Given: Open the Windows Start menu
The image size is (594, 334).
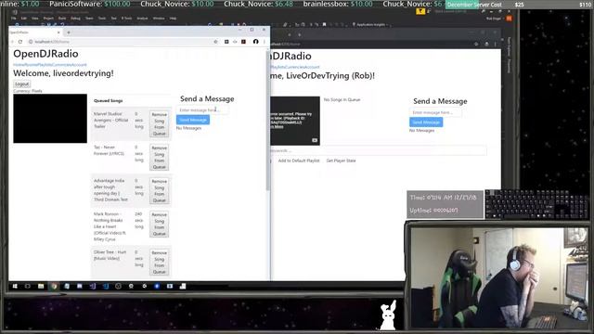Looking at the screenshot, I should (15, 287).
